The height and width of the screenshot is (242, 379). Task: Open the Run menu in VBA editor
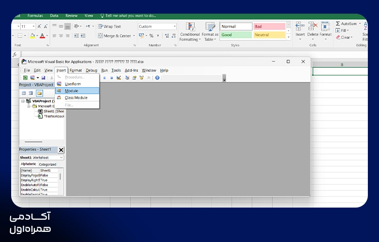pos(104,70)
